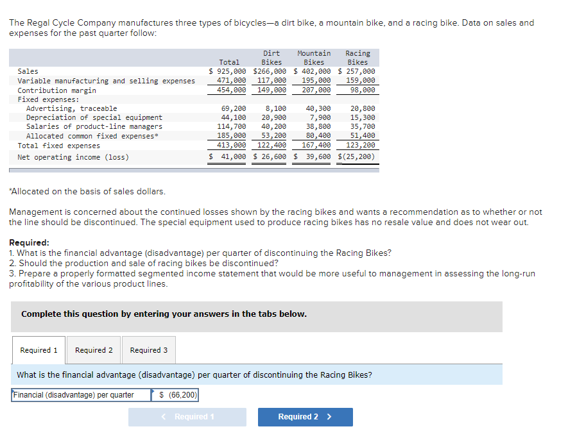Select total fixed expenses value 413,000
This screenshot has width=577, height=438.
(232, 145)
